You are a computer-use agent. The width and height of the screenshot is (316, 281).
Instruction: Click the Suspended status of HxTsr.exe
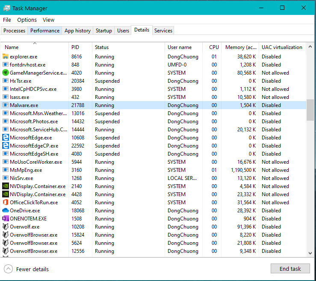pyautogui.click(x=107, y=81)
